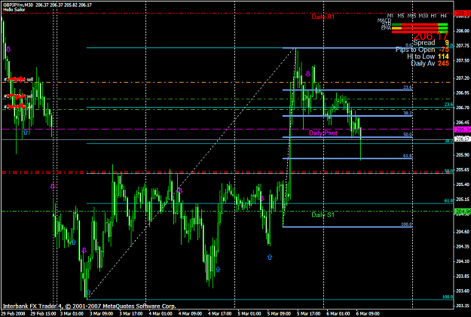Click the green 204.95 S1 price tag
Screen dimensions: 471x317
pos(463,212)
